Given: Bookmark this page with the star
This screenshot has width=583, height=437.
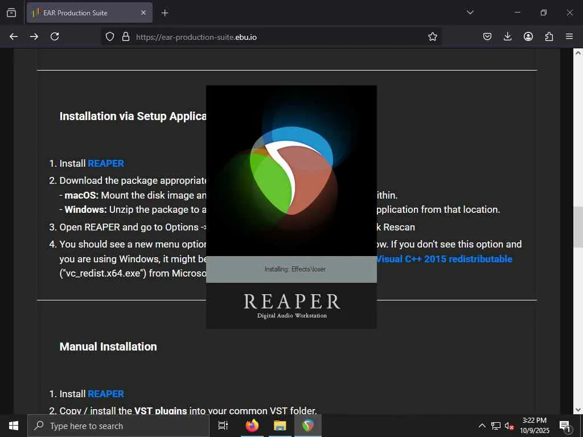Looking at the screenshot, I should click(x=433, y=36).
